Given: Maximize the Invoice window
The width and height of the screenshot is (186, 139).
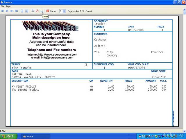Looking at the screenshot, I should pyautogui.click(x=179, y=2).
